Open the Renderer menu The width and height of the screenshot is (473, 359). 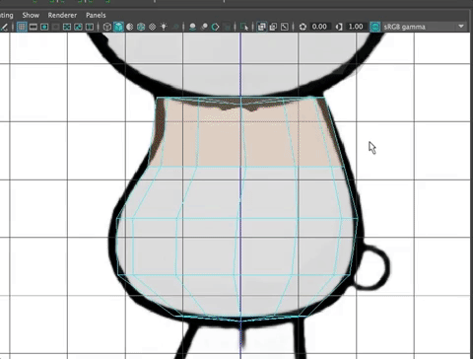pos(62,15)
